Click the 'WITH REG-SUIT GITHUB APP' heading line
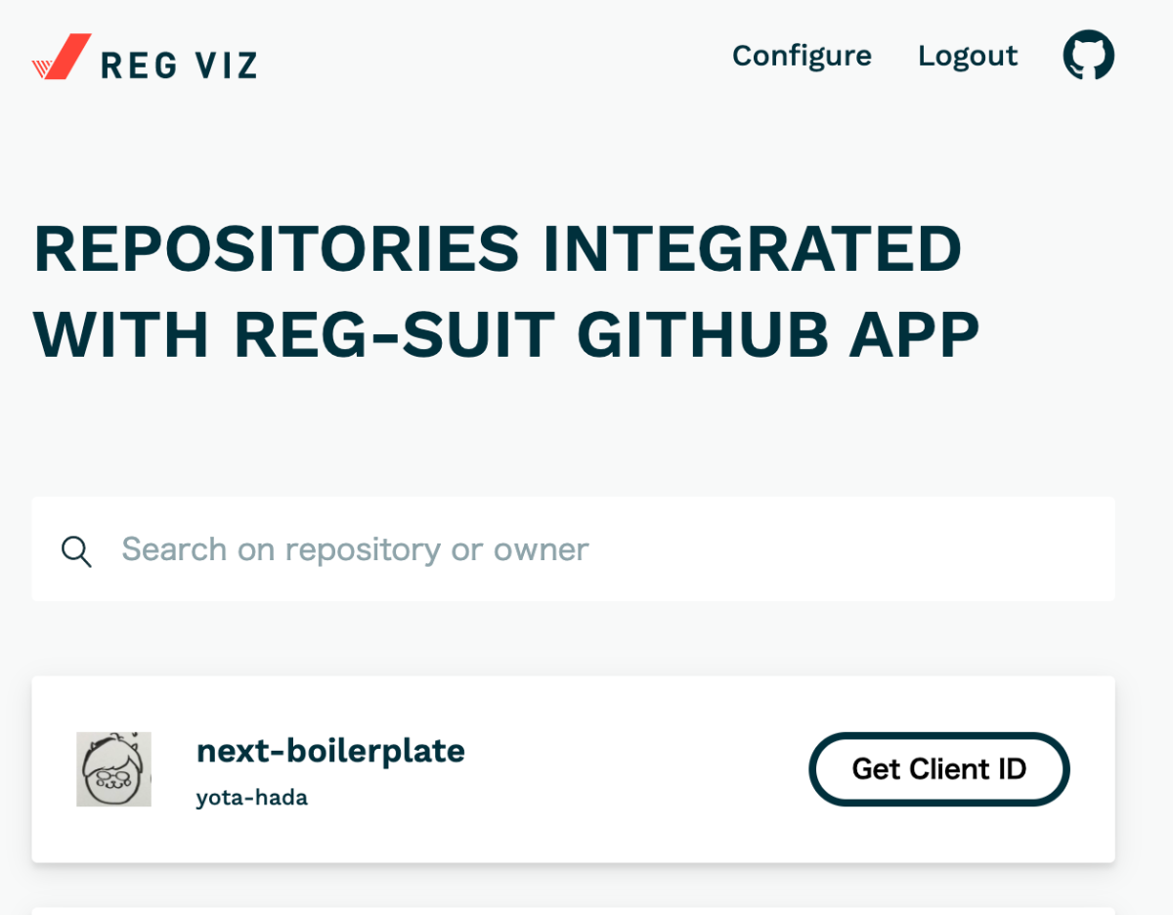1173x915 pixels. [x=506, y=335]
